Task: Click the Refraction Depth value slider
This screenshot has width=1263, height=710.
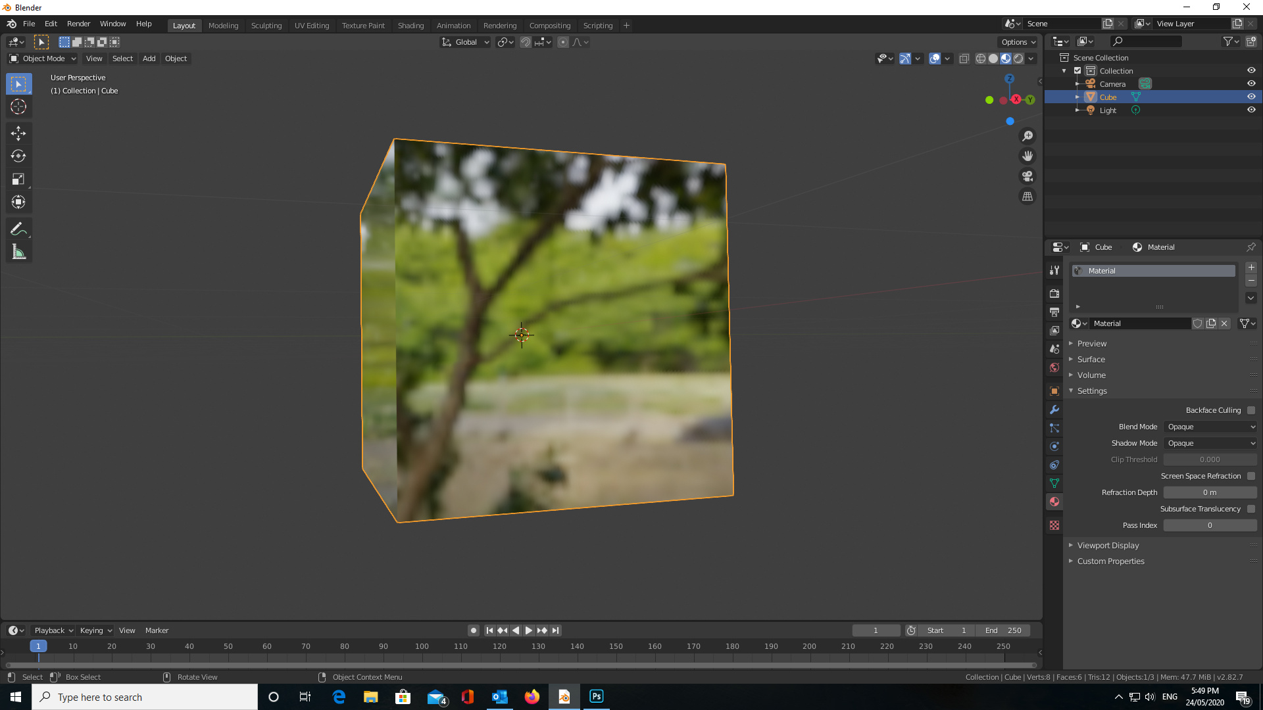Action: pyautogui.click(x=1210, y=492)
